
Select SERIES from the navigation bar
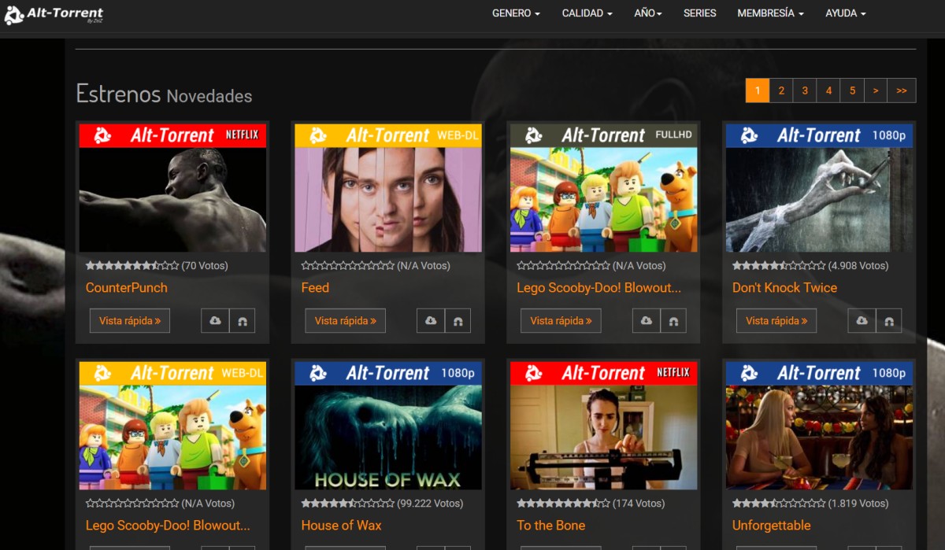click(699, 13)
